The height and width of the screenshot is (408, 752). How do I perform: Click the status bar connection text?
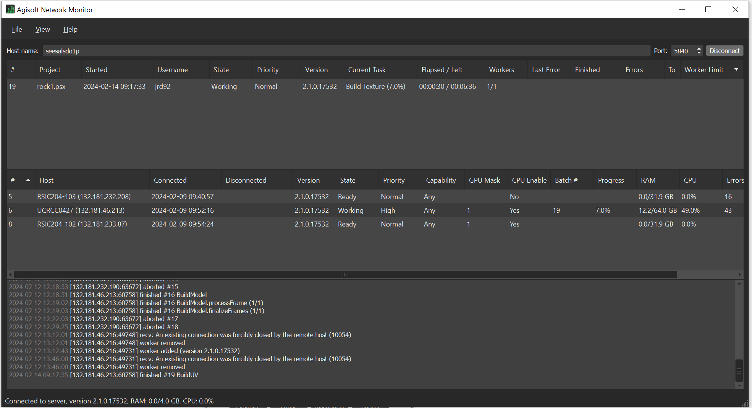click(x=109, y=401)
